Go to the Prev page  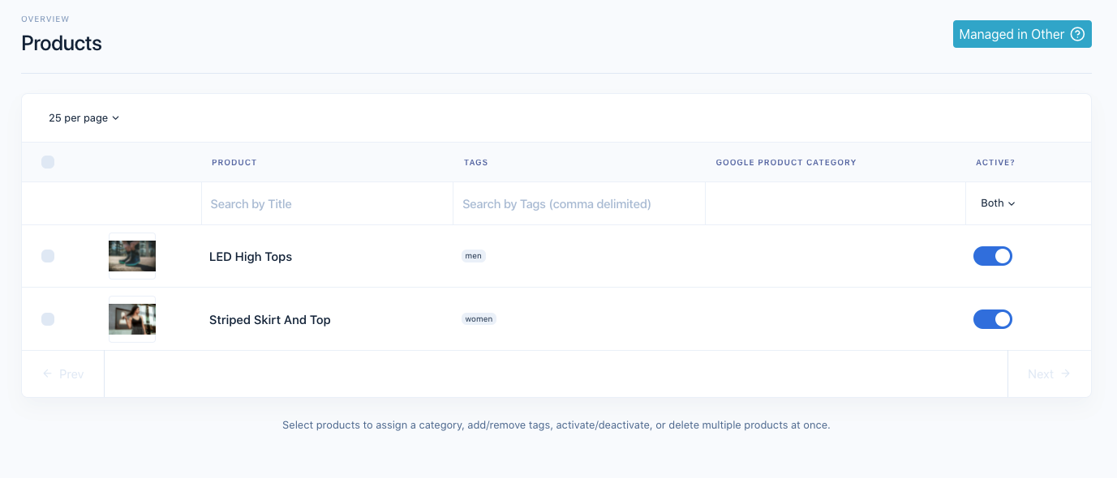pos(63,374)
